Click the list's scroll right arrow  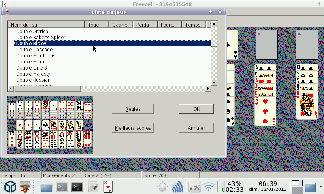(x=208, y=89)
